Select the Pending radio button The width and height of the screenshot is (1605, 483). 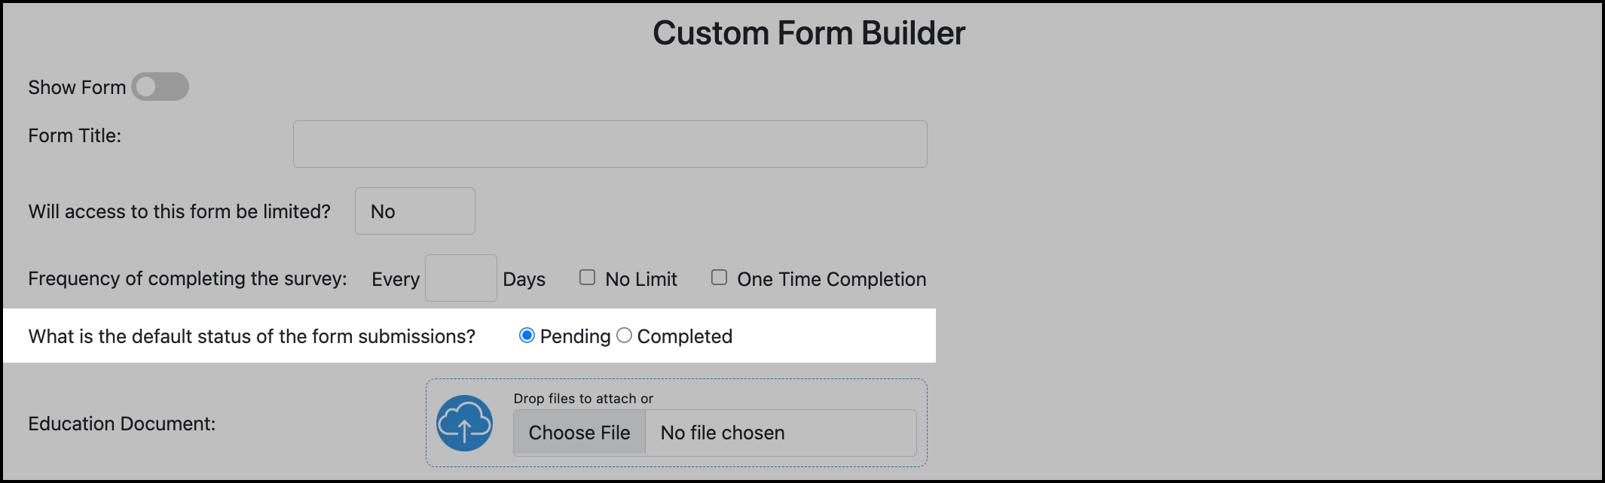[x=527, y=336]
